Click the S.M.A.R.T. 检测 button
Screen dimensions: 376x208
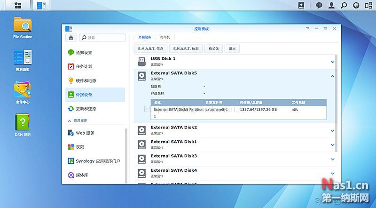click(186, 48)
